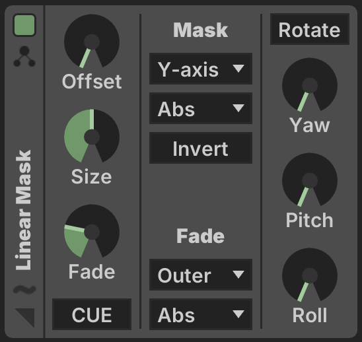The image size is (362, 342).
Task: Click the Yaw knob
Action: [310, 85]
